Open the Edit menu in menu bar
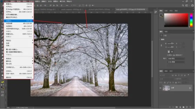195x109 pixels. 13,1
